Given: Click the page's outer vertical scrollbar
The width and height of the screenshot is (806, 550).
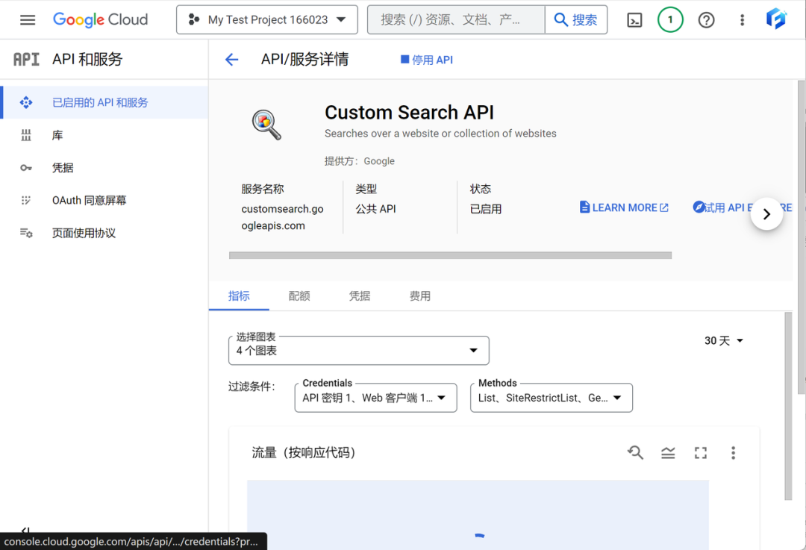Looking at the screenshot, I should pos(802,237).
